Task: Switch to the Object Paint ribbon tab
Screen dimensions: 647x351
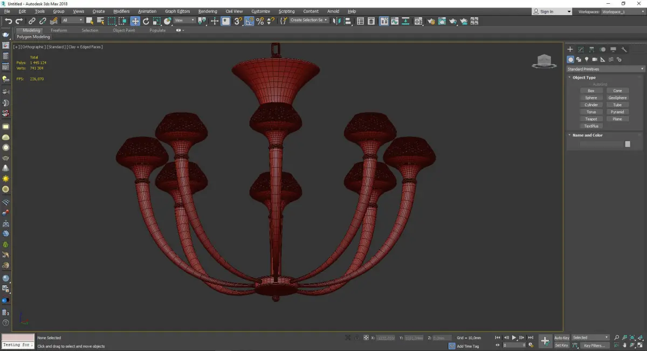Action: (123, 30)
